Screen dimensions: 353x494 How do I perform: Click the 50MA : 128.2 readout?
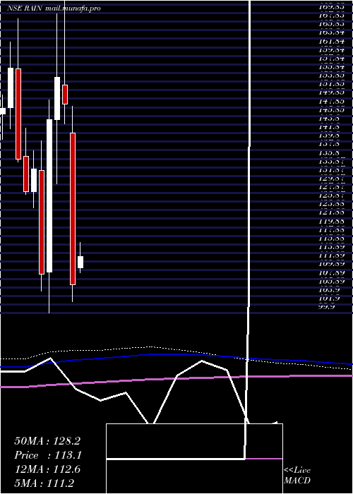pyautogui.click(x=47, y=441)
